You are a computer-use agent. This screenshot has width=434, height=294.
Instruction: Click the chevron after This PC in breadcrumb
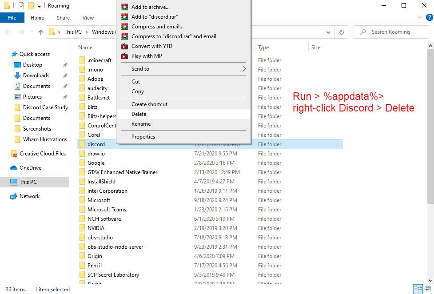point(87,32)
